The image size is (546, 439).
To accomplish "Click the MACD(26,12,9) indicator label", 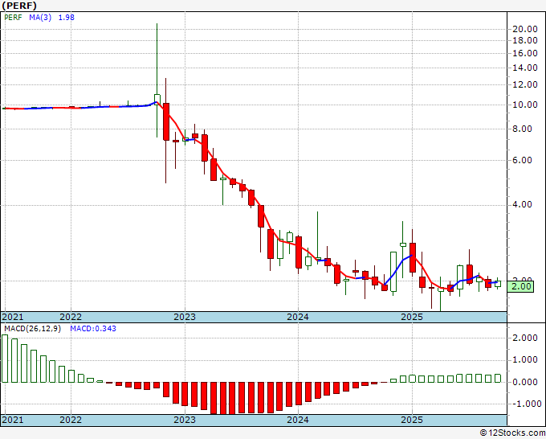I will [32, 329].
